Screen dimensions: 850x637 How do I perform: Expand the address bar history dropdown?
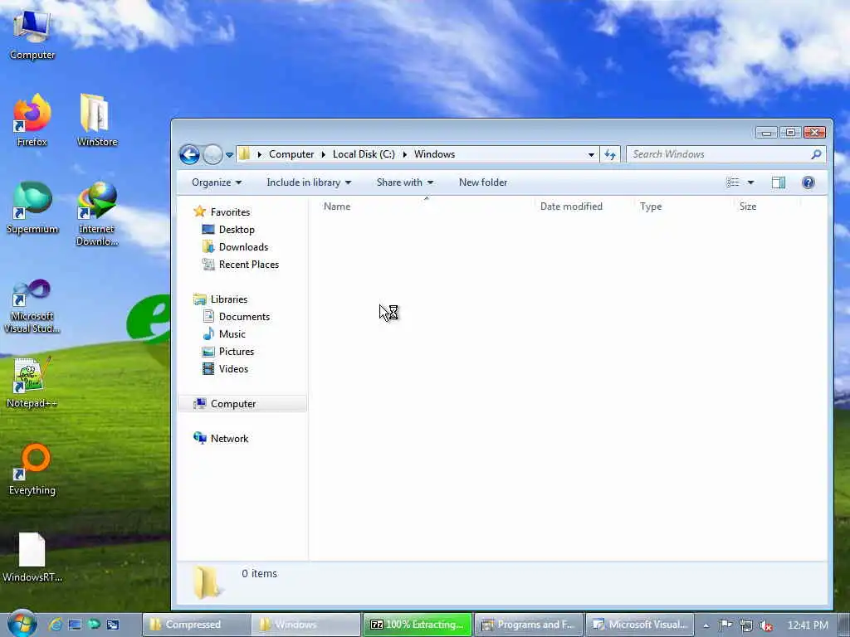pyautogui.click(x=591, y=154)
